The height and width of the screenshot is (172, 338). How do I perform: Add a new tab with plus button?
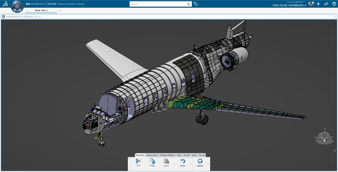(x=60, y=10)
